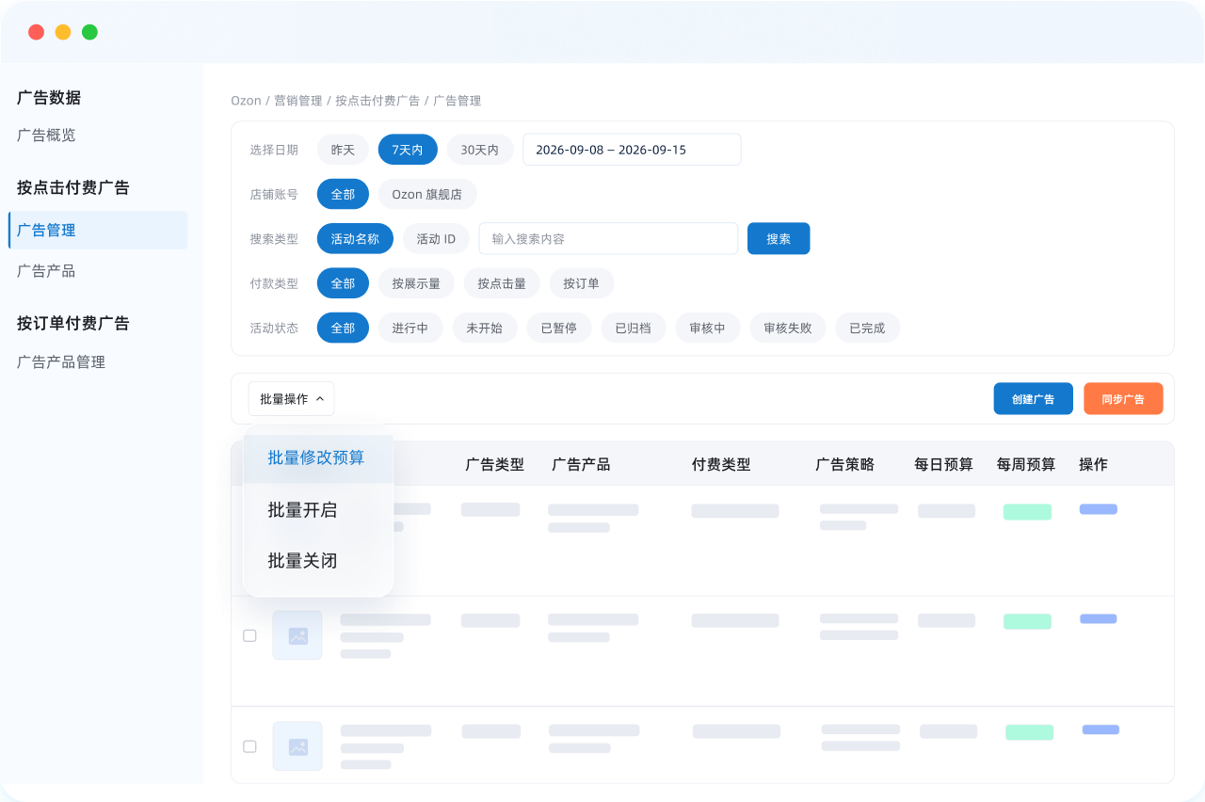
Task: Select 全部 in the 付款类型 row
Action: click(x=343, y=283)
